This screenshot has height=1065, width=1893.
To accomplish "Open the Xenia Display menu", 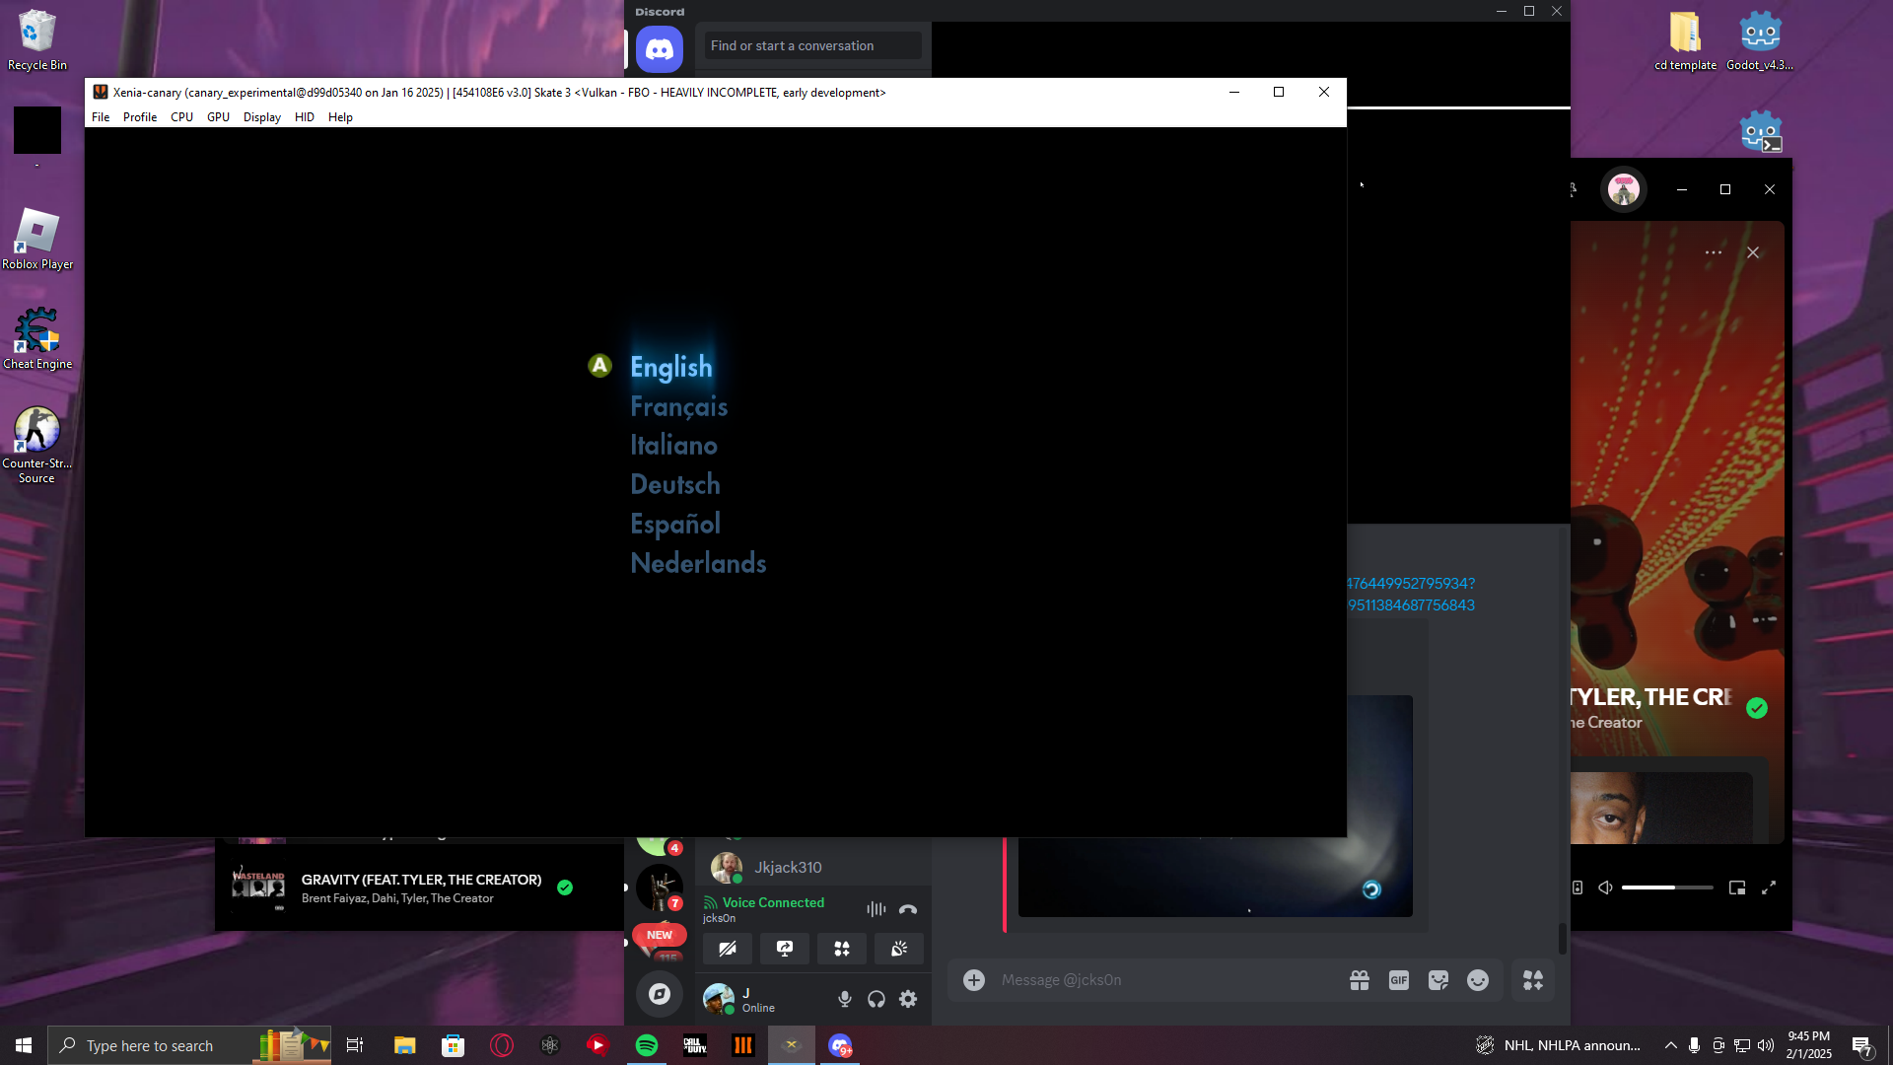I will pyautogui.click(x=261, y=117).
